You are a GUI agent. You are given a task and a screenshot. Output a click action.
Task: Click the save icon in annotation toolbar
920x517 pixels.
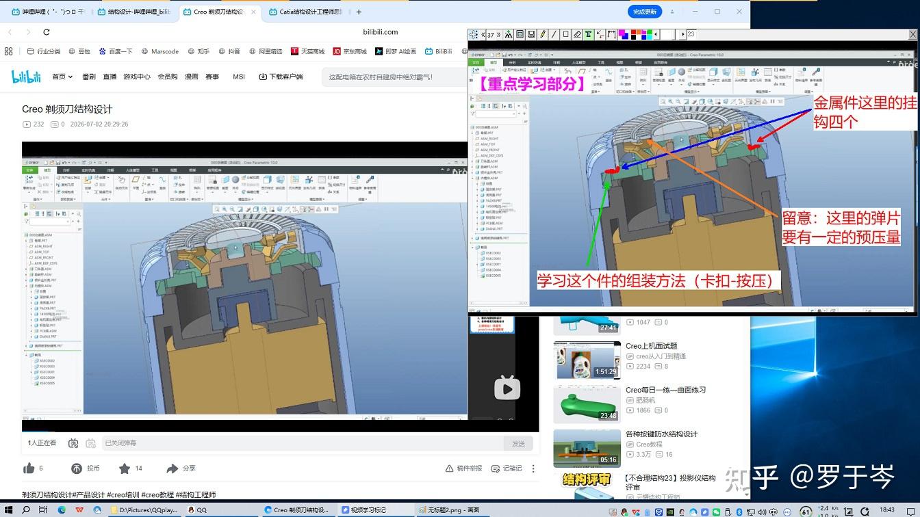coord(531,34)
